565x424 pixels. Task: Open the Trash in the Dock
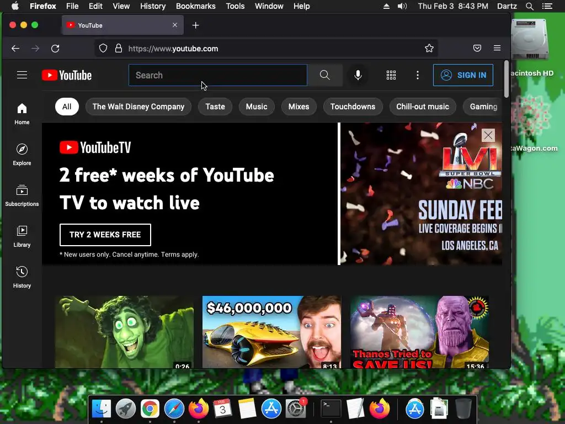(x=463, y=409)
